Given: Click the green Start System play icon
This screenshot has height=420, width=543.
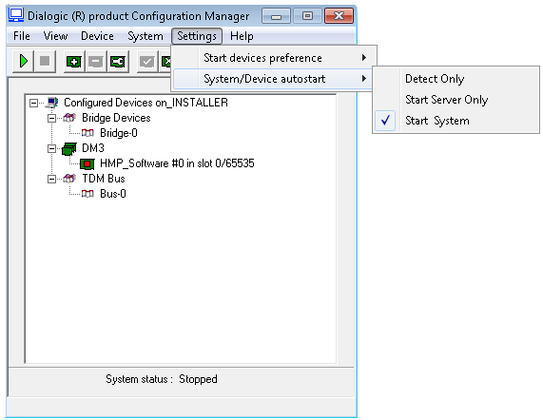Looking at the screenshot, I should [23, 61].
